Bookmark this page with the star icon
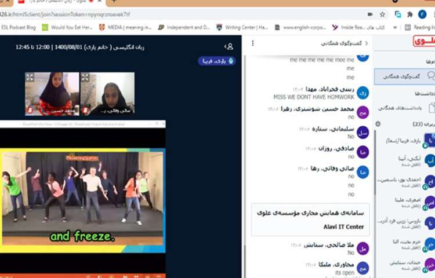The width and height of the screenshot is (435, 278). [x=382, y=14]
